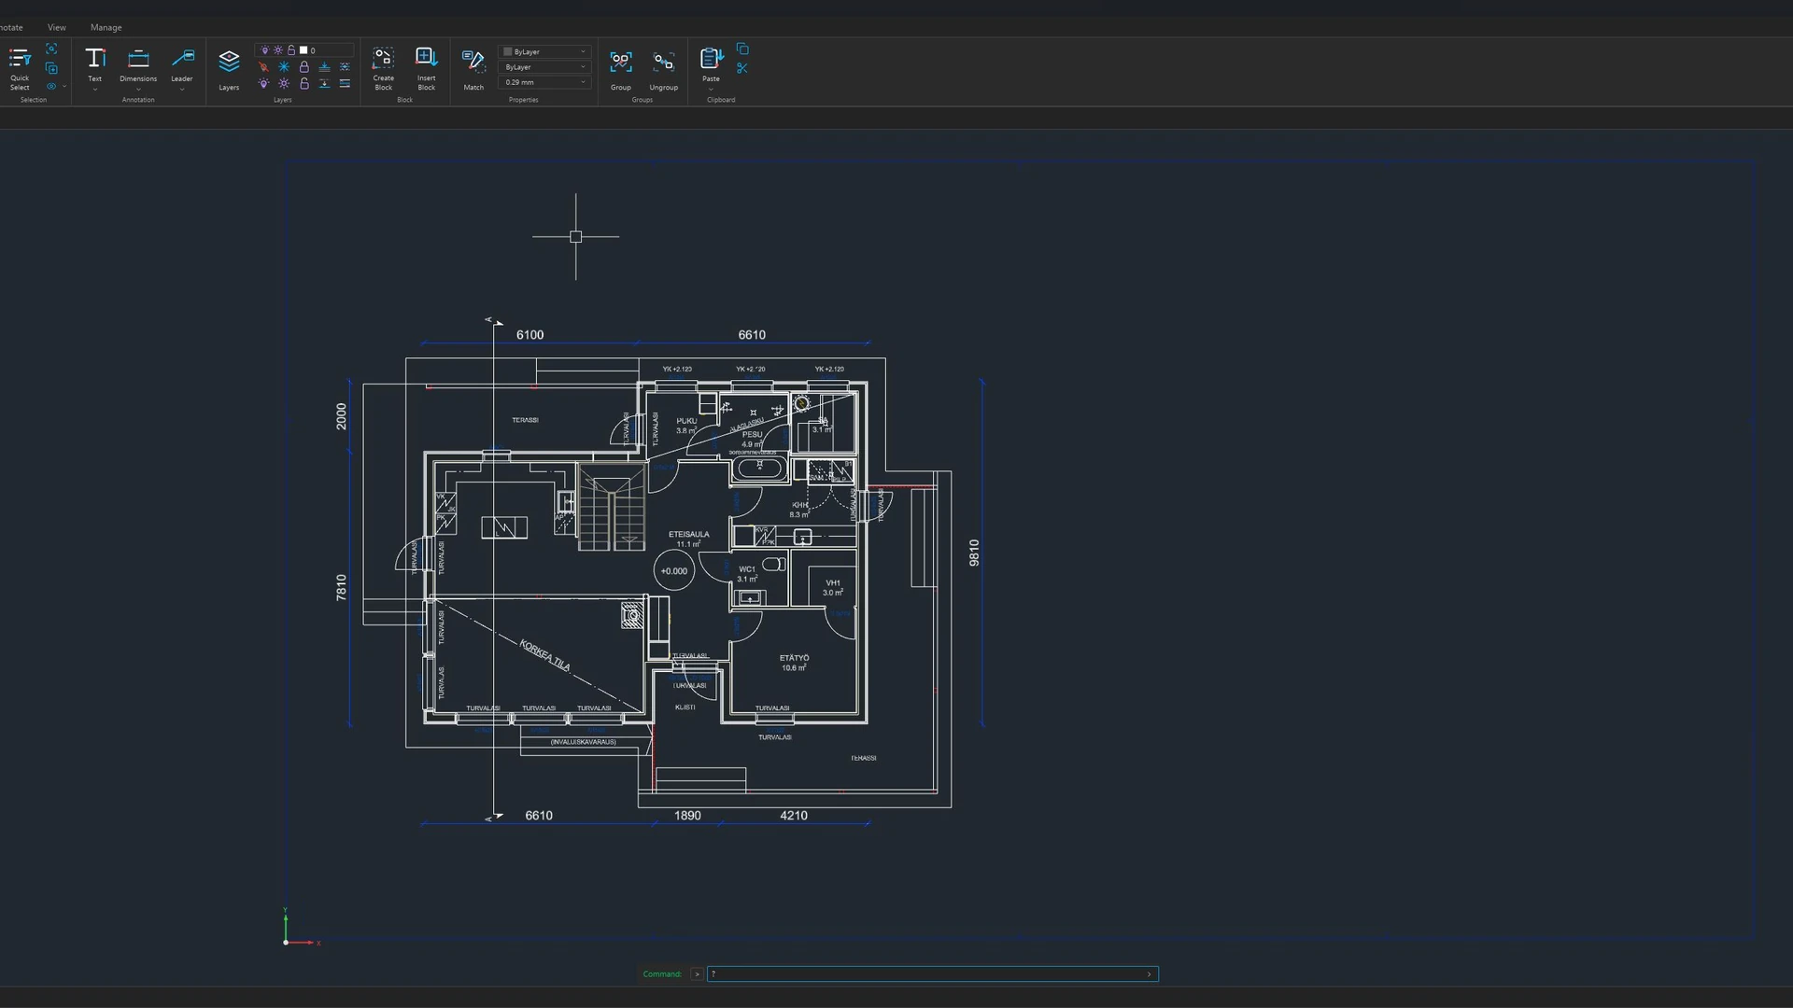Image resolution: width=1793 pixels, height=1008 pixels.
Task: Use the Match properties tool
Action: pos(473,69)
